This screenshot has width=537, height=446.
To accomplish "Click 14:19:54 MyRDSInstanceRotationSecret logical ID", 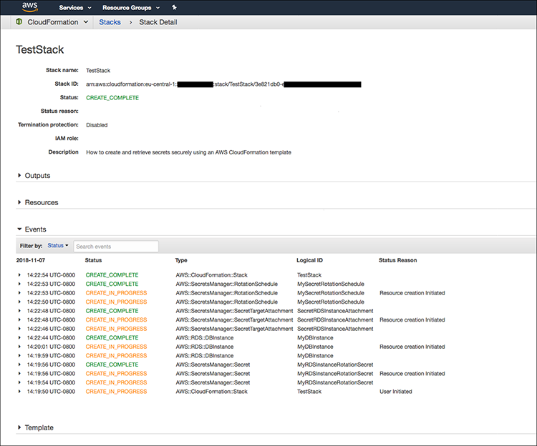I will click(335, 383).
